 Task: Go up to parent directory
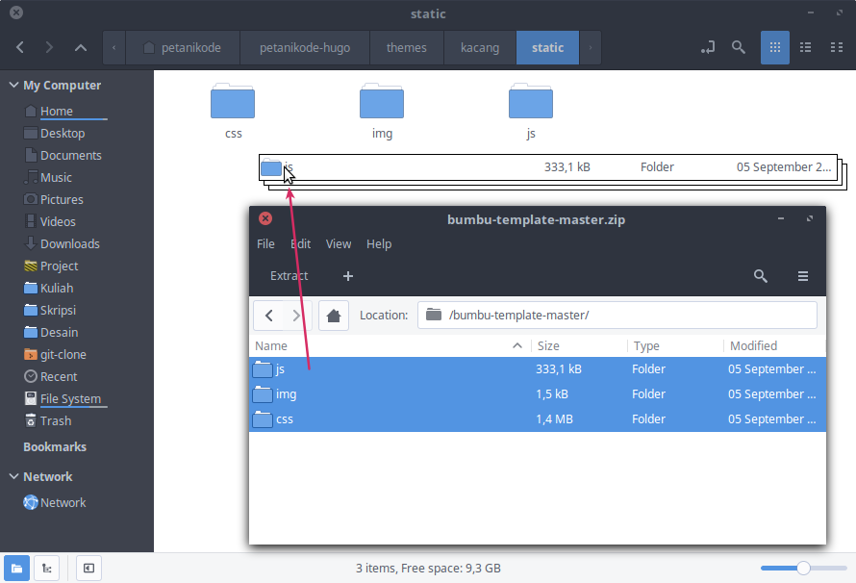(81, 47)
